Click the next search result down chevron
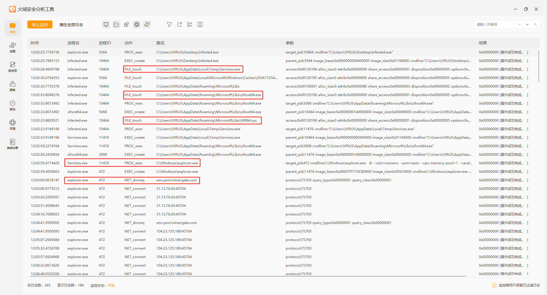This screenshot has height=295, width=547. (527, 24)
